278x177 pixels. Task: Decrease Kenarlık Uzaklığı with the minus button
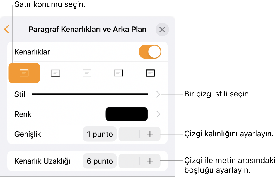tap(129, 161)
